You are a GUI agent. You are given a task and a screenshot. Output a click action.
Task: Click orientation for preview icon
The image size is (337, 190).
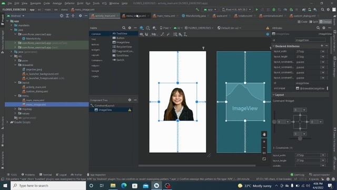(148, 28)
